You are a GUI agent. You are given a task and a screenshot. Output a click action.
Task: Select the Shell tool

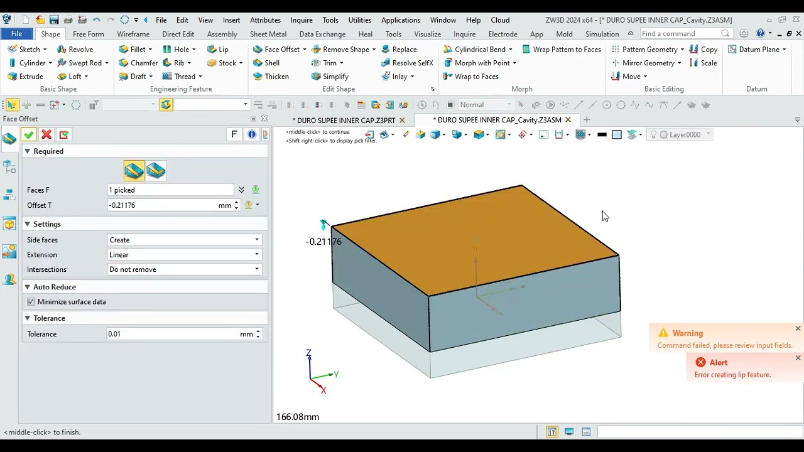(266, 63)
